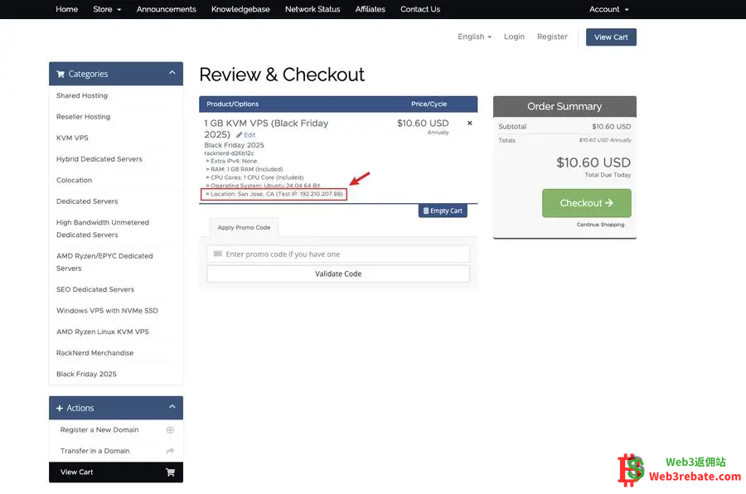
Task: Open the KVM VPS category
Action: (72, 138)
